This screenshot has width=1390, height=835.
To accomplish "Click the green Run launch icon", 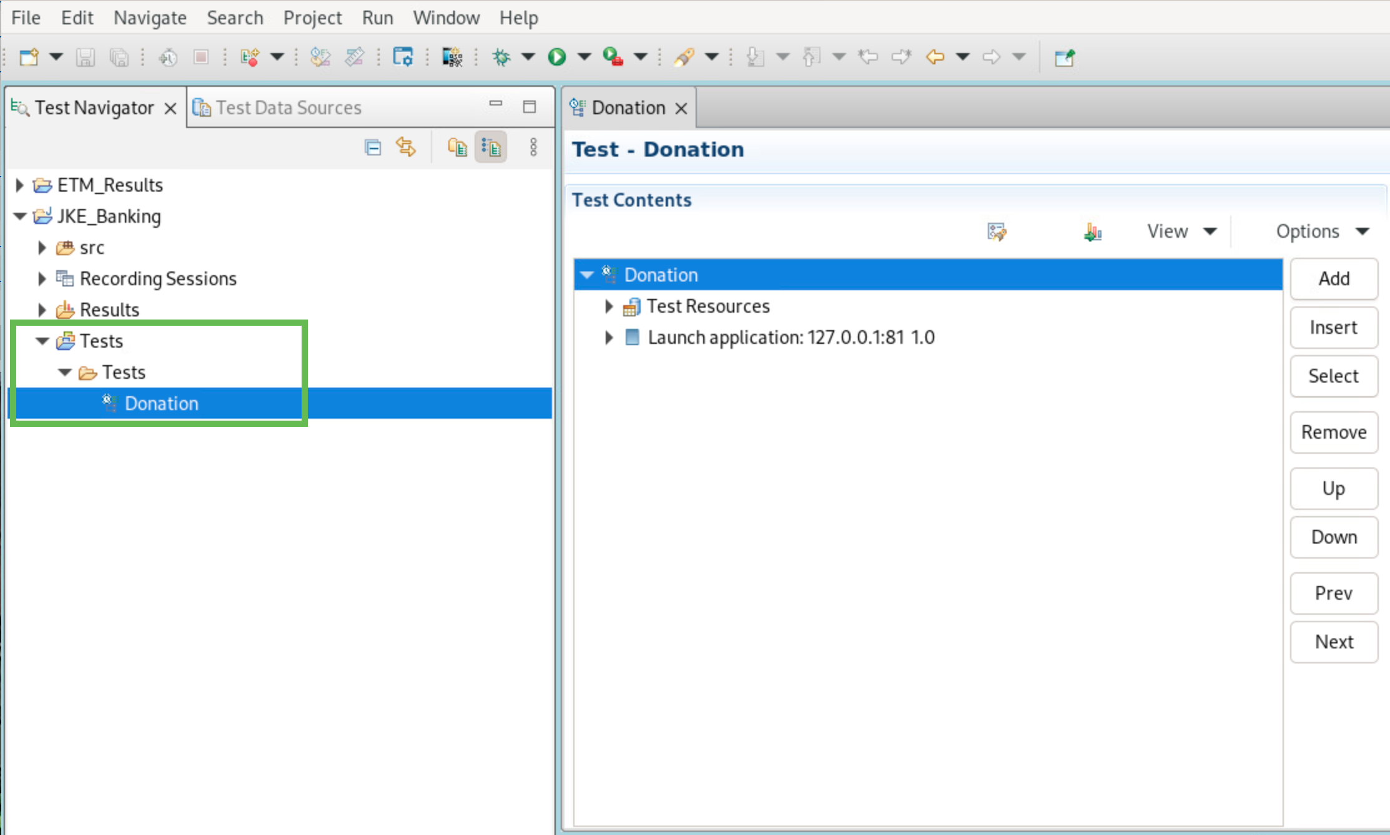I will (556, 57).
